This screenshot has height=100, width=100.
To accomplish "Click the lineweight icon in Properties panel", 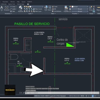I will pyautogui.click(x=70, y=9).
